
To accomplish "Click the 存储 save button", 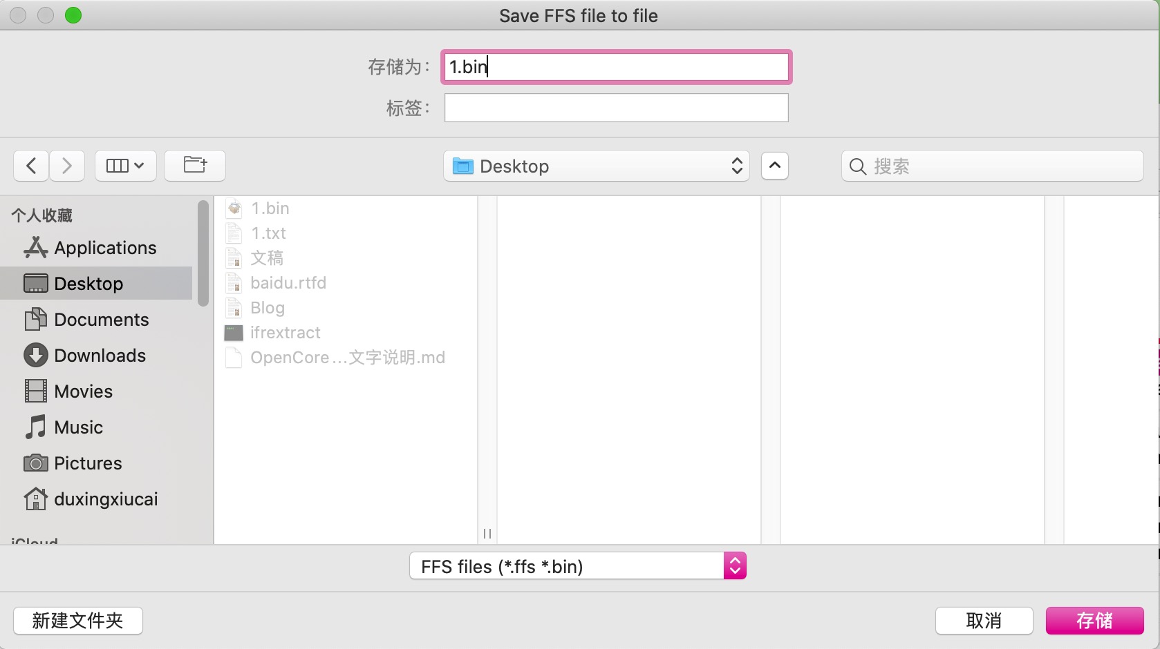I will (1094, 621).
